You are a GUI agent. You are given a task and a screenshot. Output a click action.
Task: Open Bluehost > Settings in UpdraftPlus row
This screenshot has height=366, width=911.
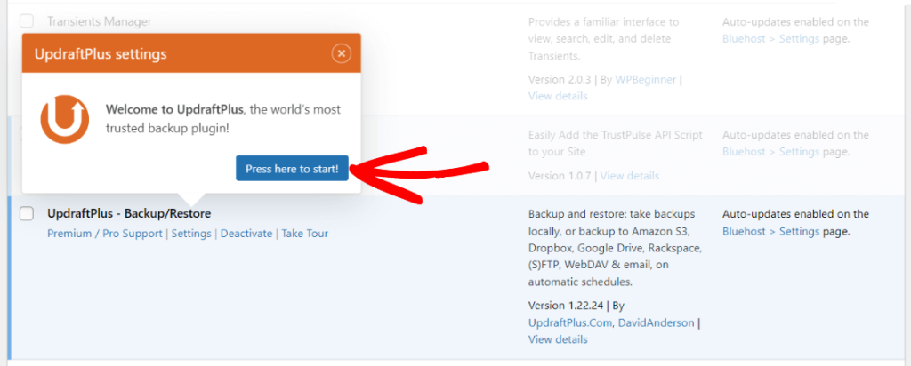pos(771,232)
